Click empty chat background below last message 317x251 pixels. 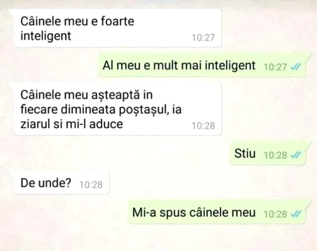tap(158, 238)
